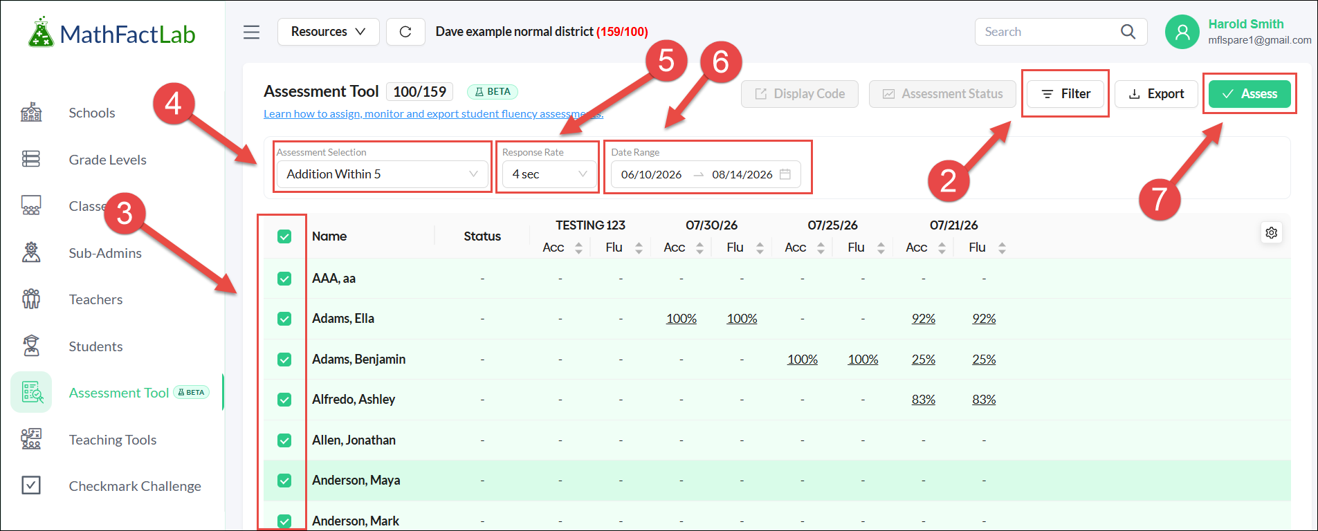This screenshot has height=531, width=1318.
Task: Go to Schools in sidebar
Action: point(92,113)
